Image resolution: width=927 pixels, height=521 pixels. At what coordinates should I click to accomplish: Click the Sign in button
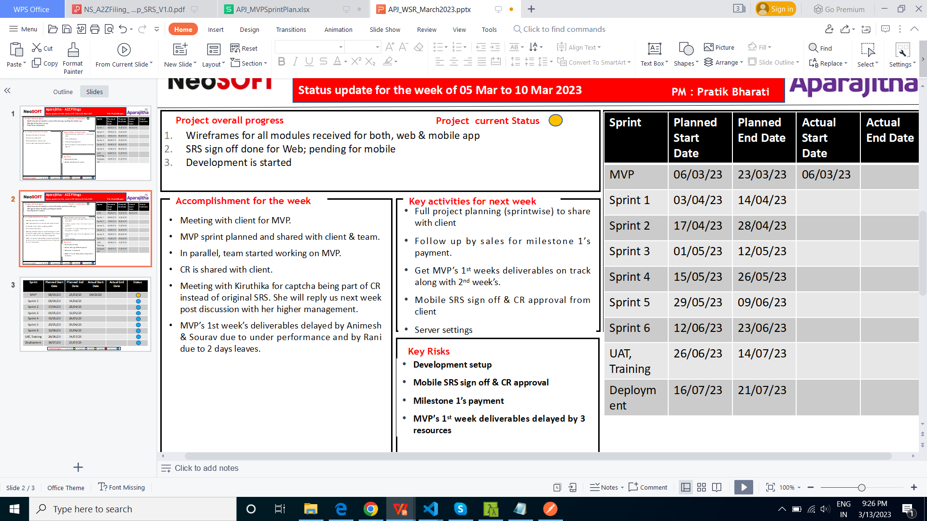point(776,9)
